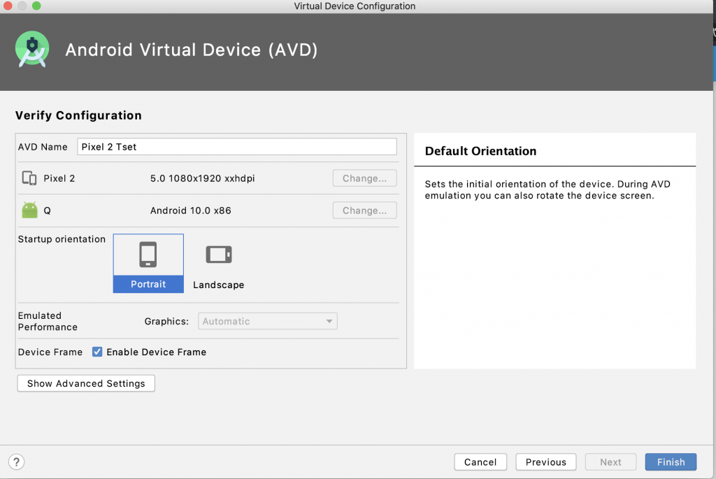Click the "Q" release name text
The height and width of the screenshot is (479, 716).
click(x=47, y=210)
